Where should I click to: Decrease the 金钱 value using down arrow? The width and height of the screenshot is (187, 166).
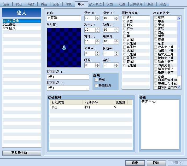coord(116,66)
